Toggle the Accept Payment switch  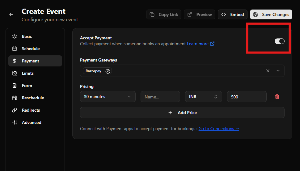click(x=280, y=41)
